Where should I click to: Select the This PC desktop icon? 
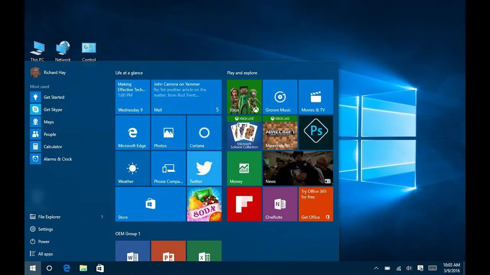[x=37, y=52]
